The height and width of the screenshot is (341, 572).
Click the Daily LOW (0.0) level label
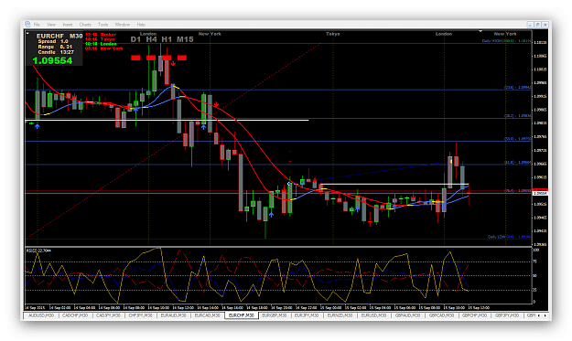click(x=509, y=237)
